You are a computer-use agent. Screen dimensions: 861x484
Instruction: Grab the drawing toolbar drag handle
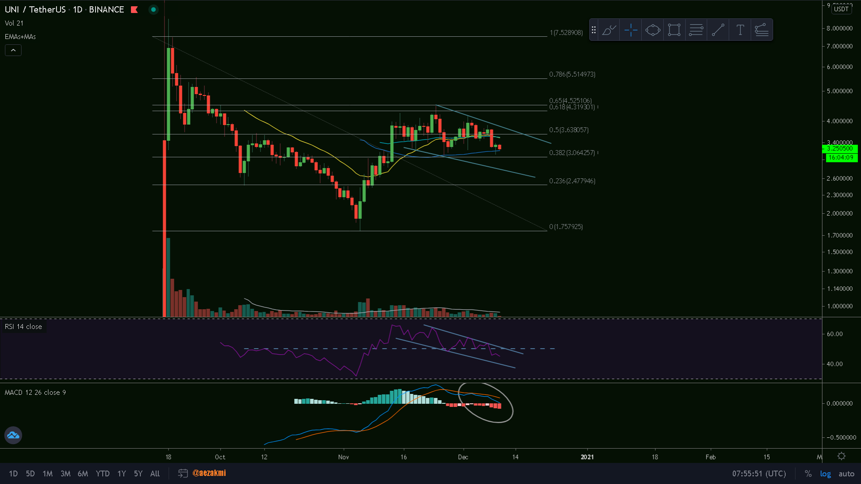[x=594, y=30]
